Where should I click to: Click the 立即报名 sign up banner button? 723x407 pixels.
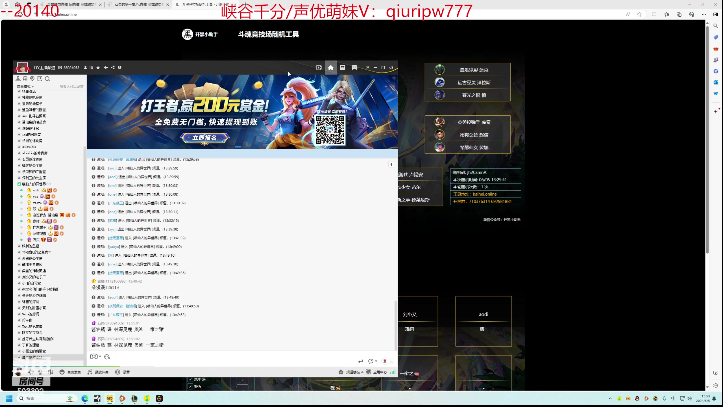coord(204,138)
